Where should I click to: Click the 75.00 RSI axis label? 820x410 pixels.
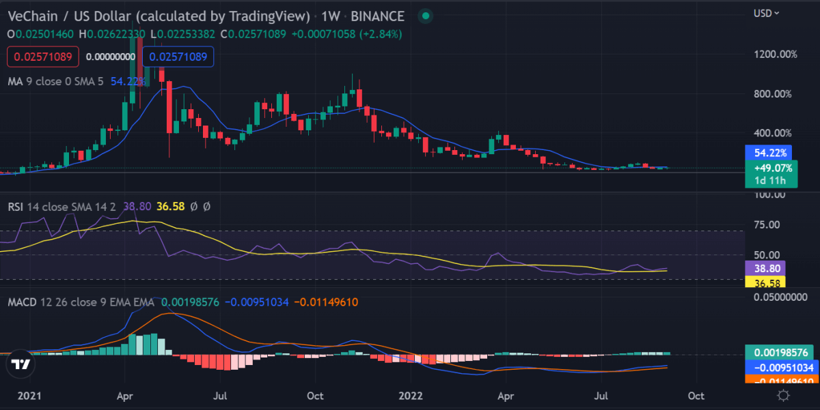tap(766, 224)
